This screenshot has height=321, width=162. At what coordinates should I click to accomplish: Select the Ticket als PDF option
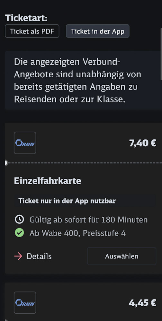pos(32,31)
